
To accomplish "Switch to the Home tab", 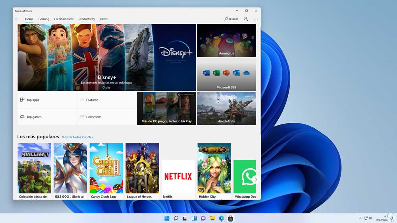I will point(29,19).
